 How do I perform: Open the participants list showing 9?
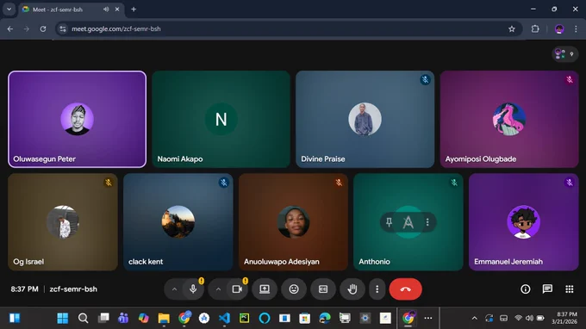[x=564, y=54]
